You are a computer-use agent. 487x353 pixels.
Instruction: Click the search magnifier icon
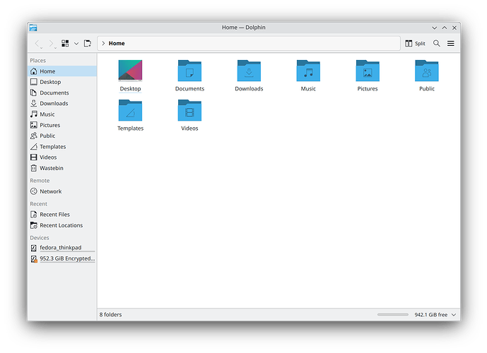tap(437, 43)
